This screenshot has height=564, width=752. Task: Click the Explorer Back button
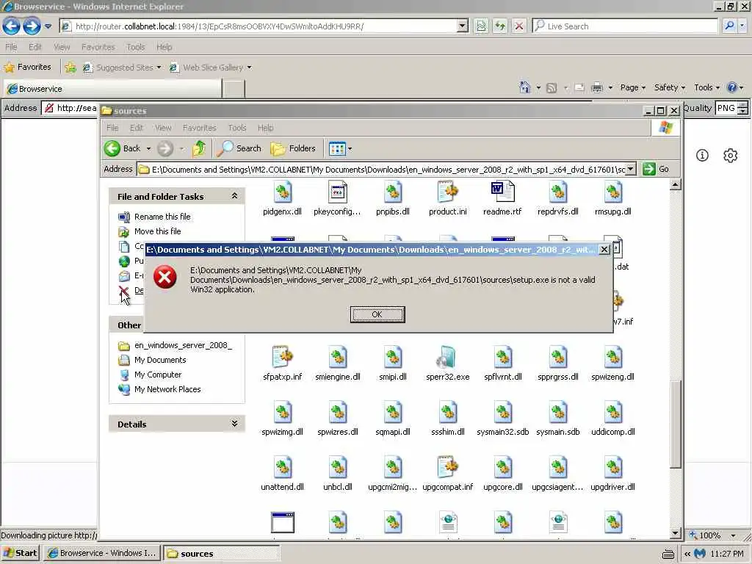point(122,148)
